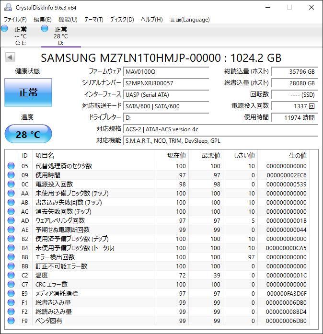The height and width of the screenshot is (334, 323).
Task: Open the ファイル(F) menu
Action: [15, 20]
